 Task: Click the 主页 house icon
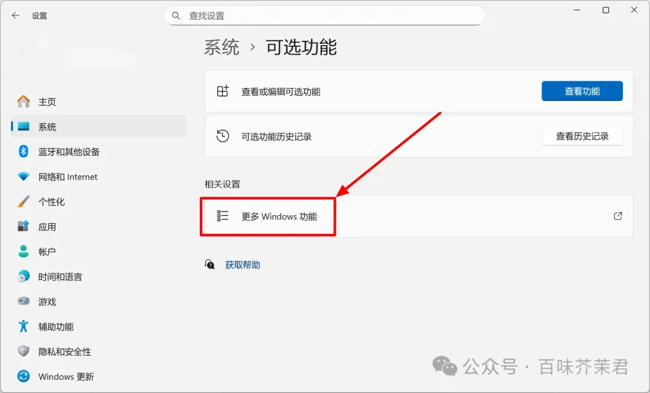click(23, 102)
